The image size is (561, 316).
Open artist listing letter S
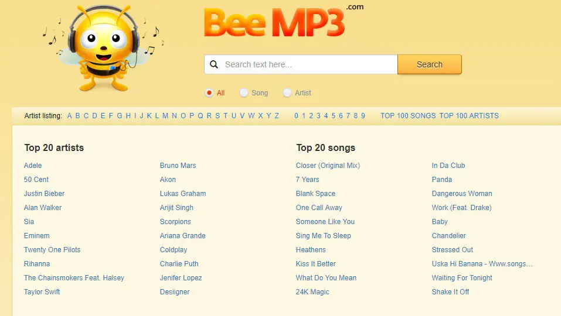click(x=217, y=116)
